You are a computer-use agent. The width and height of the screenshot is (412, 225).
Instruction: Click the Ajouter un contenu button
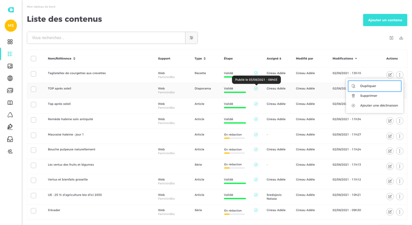(x=385, y=20)
